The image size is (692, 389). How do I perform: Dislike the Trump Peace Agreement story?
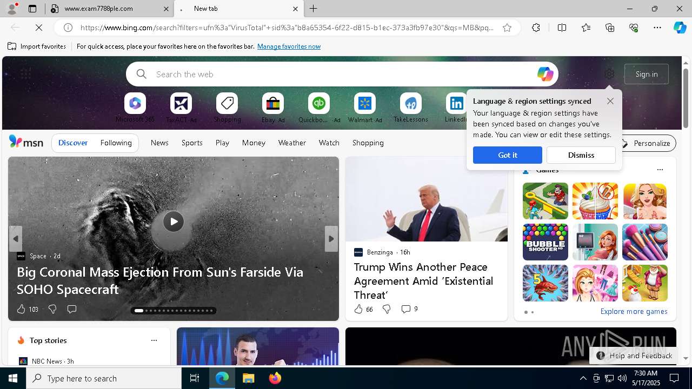tap(387, 309)
